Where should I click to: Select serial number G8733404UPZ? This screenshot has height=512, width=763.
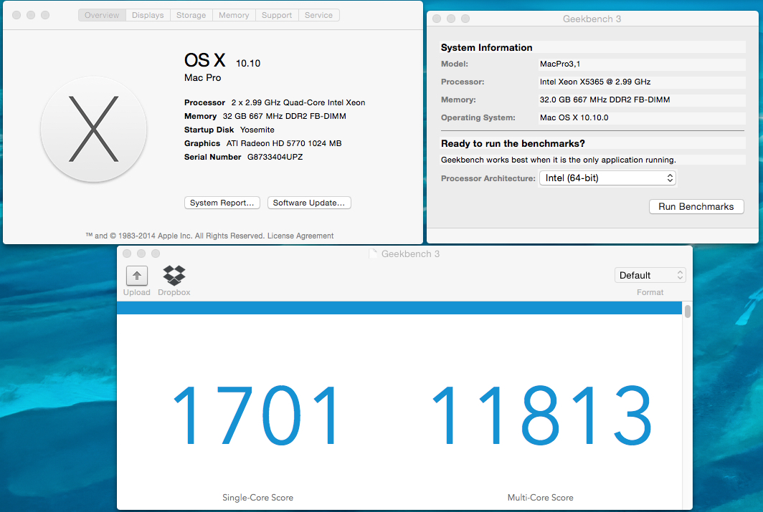click(275, 157)
